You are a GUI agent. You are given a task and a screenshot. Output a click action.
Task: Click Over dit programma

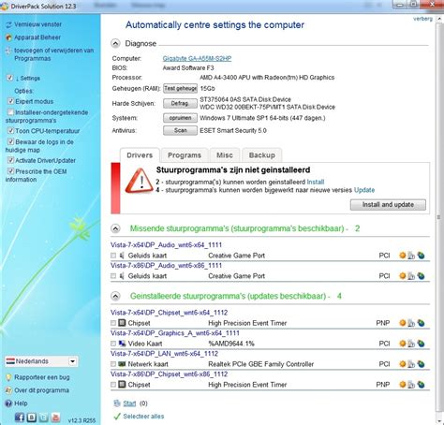(x=41, y=390)
